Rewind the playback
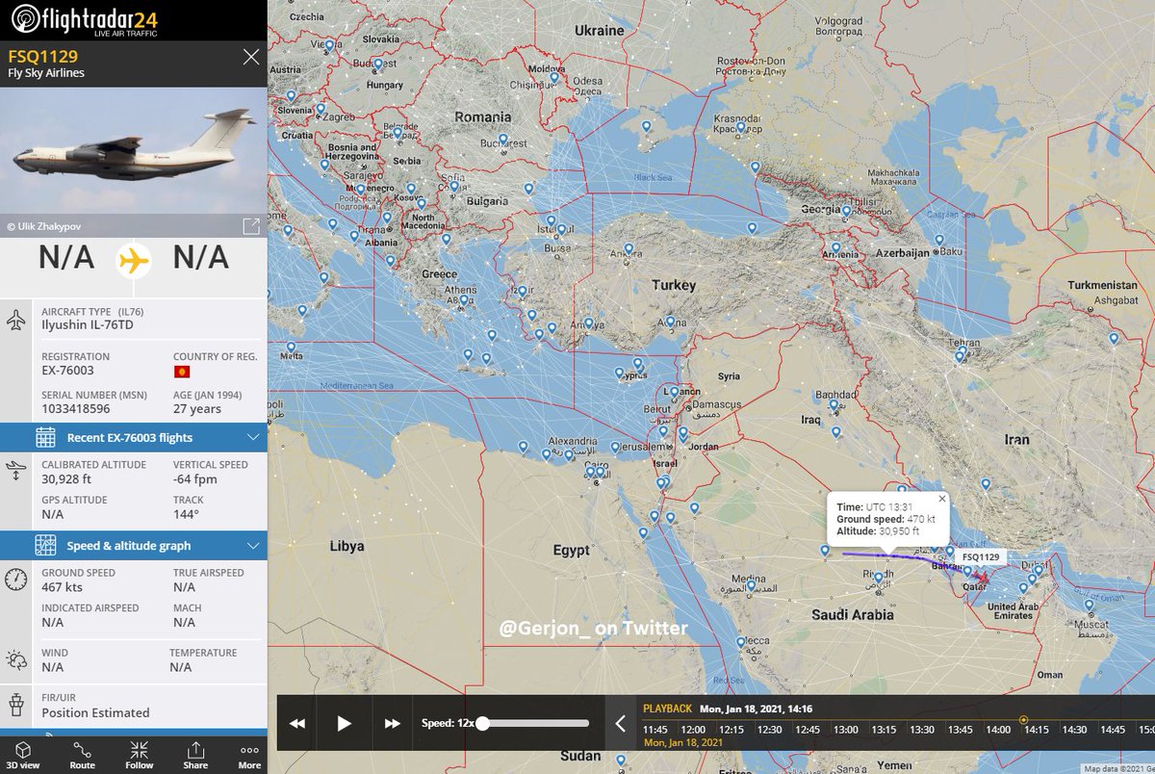Image resolution: width=1155 pixels, height=774 pixels. point(297,724)
